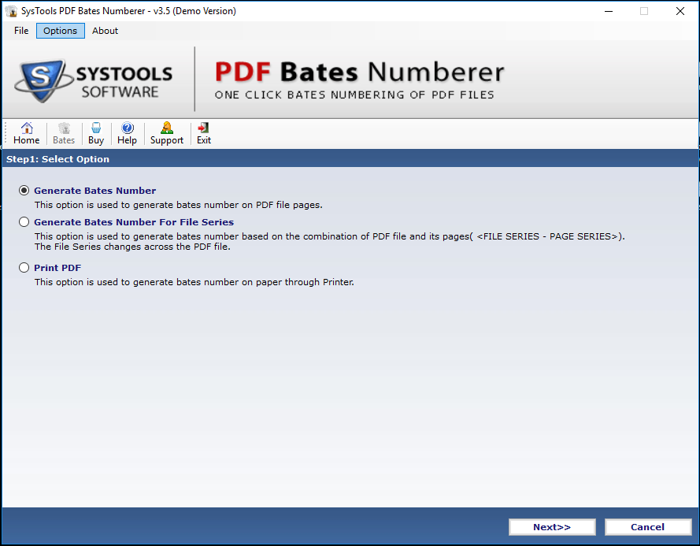This screenshot has height=546, width=700.
Task: Click text 'bates number on paper through Printer'
Action: 265,282
